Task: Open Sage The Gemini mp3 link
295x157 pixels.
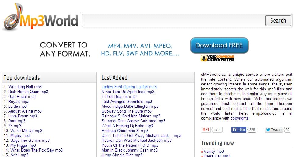Action: tap(30, 141)
